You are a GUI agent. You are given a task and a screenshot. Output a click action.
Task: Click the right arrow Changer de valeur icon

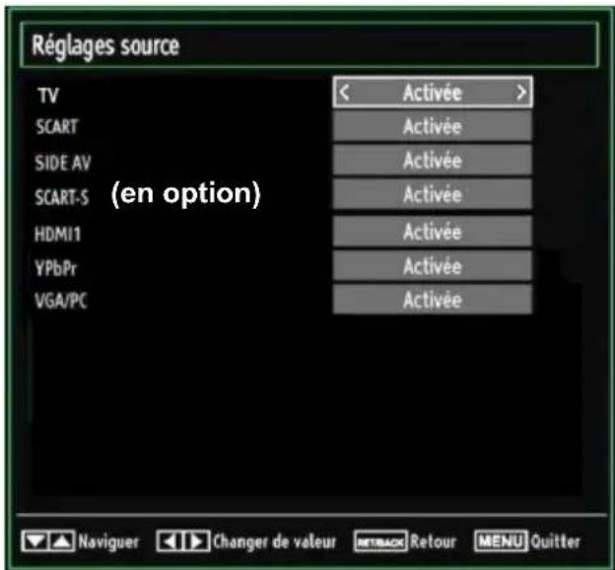[x=196, y=541]
